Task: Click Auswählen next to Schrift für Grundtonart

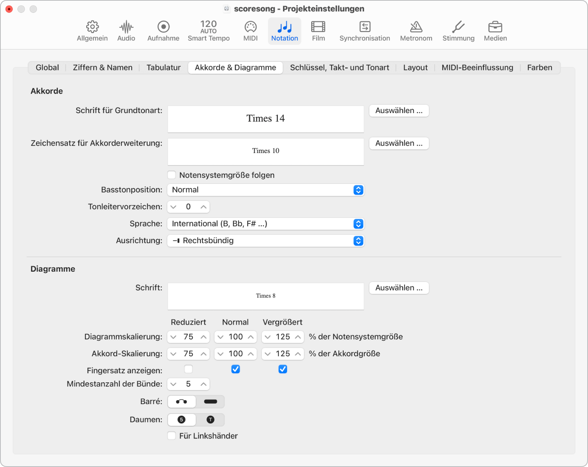Action: [399, 111]
